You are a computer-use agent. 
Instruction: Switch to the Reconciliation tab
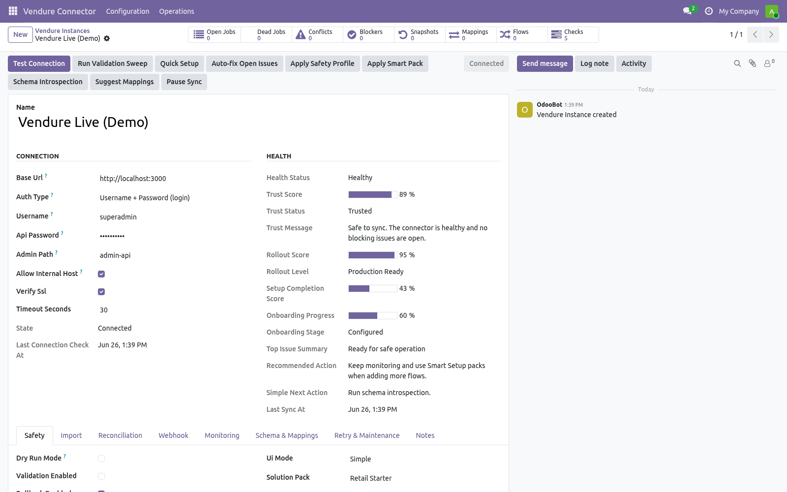[x=120, y=435]
